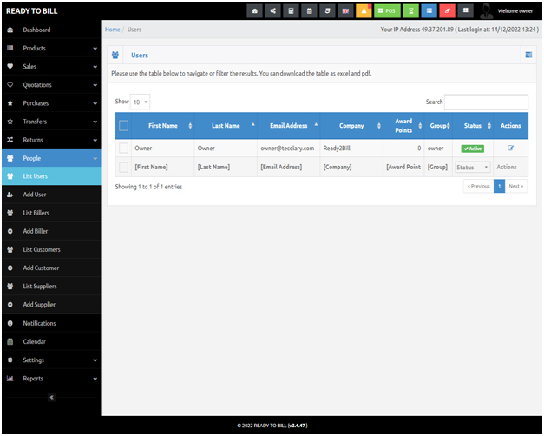Click the [First Name] filter field
544x436 pixels.
[163, 168]
